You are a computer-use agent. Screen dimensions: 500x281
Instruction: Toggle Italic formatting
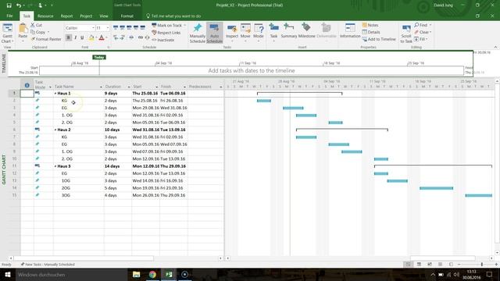[75, 38]
